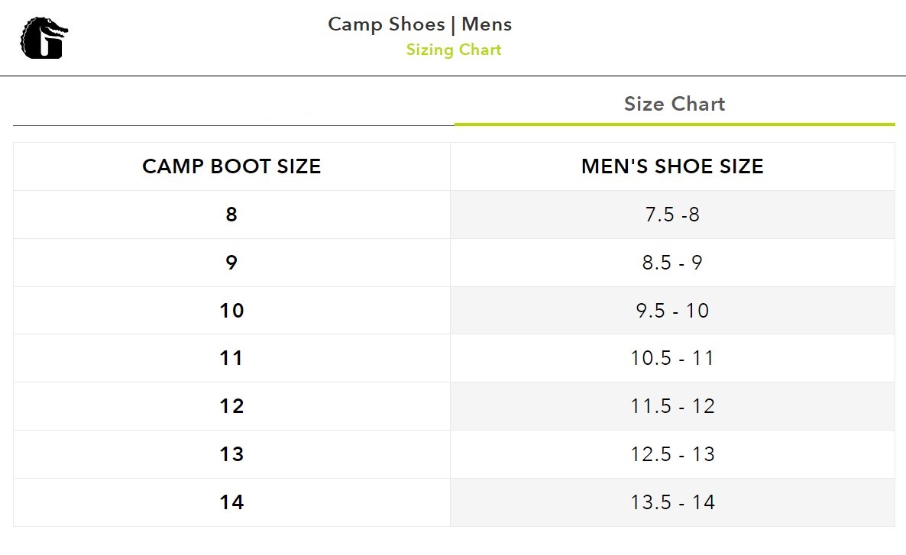Viewport: 906px width, 555px height.
Task: Select the MEN'S SHOE SIZE column header
Action: [x=672, y=166]
